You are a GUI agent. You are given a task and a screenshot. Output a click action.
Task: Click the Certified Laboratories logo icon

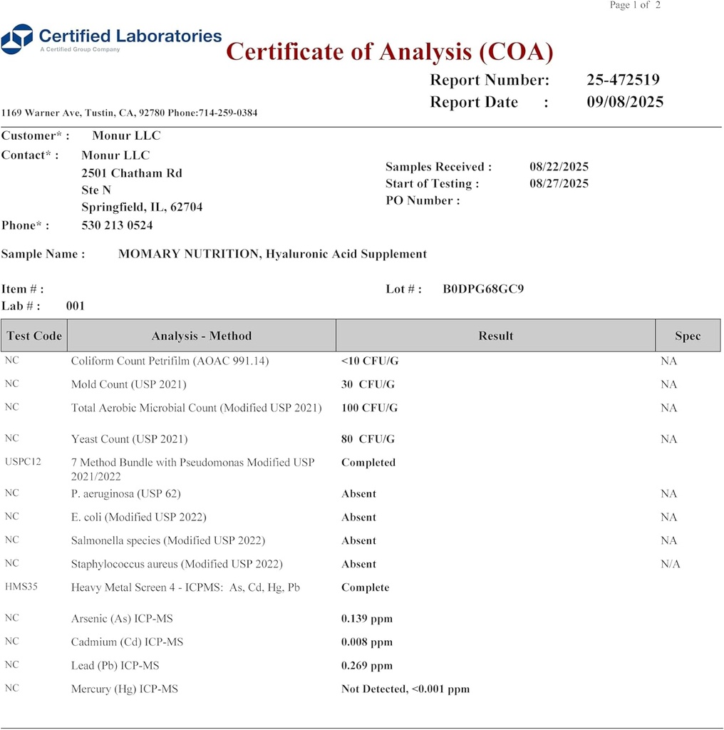point(17,39)
